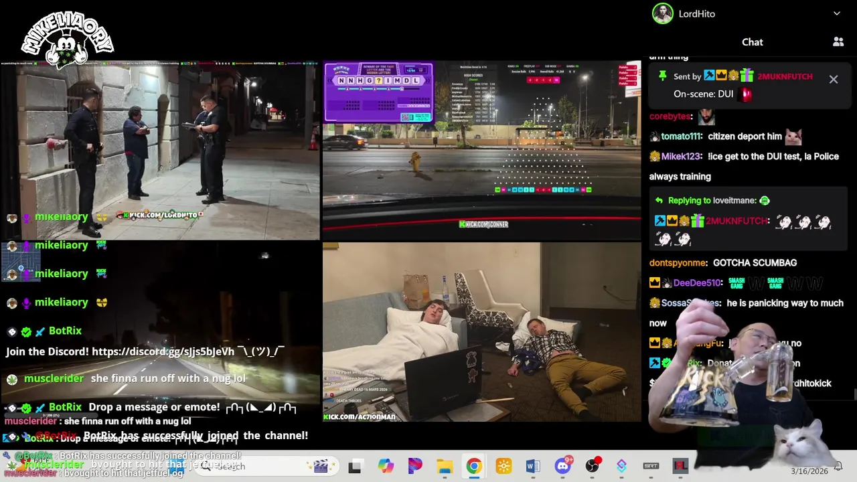Click the red siren emote in pinned message
The height and width of the screenshot is (482, 857).
[746, 94]
